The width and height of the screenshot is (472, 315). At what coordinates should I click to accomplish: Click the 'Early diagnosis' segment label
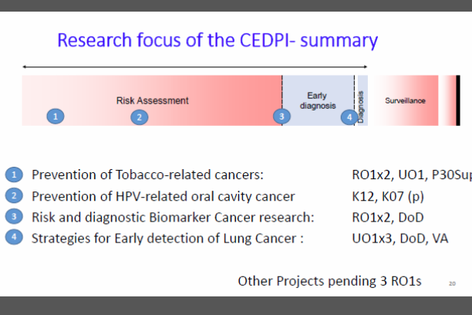tap(316, 100)
